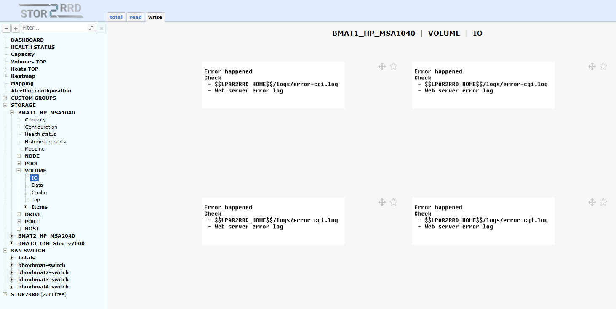Collapse the STORAGE tree node
The width and height of the screenshot is (616, 309).
(x=5, y=105)
